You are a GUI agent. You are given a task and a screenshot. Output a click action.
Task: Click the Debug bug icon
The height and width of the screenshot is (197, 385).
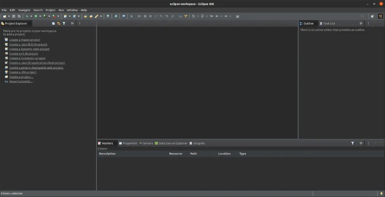point(27,16)
